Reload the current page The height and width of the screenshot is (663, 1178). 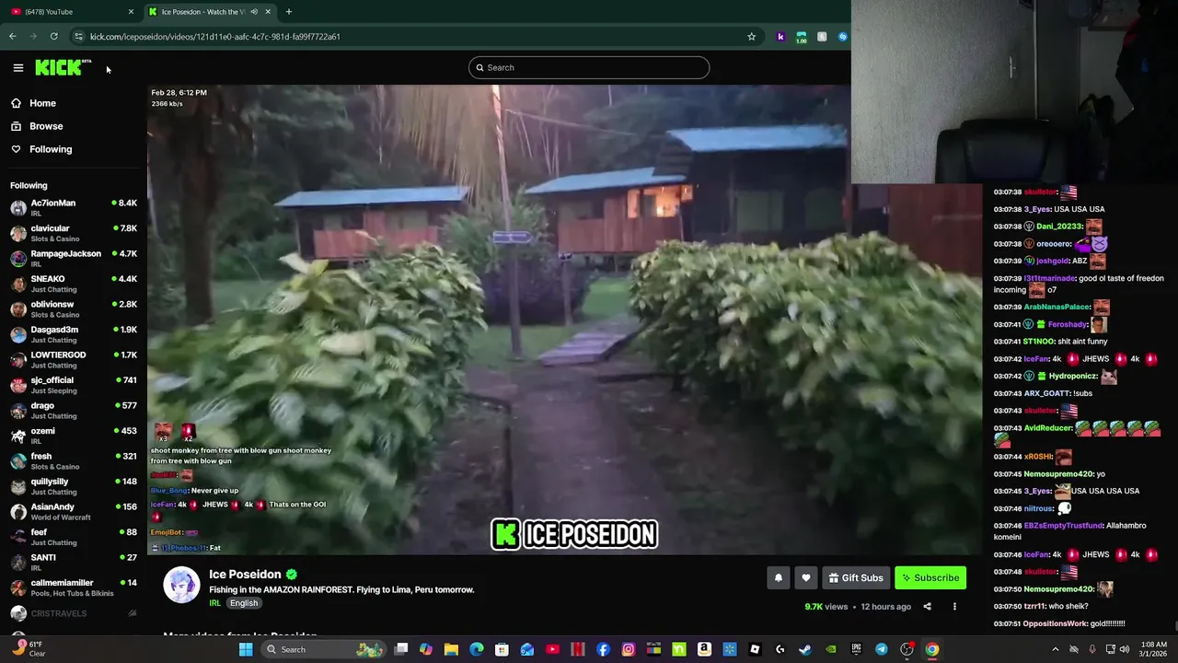tap(54, 37)
